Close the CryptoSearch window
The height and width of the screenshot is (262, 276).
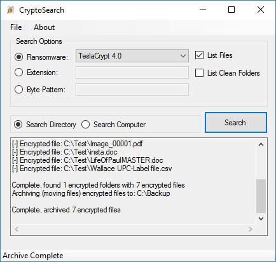pos(261,10)
